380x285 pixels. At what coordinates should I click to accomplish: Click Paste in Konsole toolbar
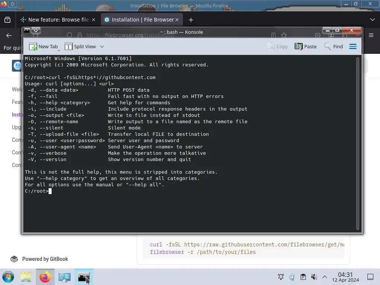[306, 46]
